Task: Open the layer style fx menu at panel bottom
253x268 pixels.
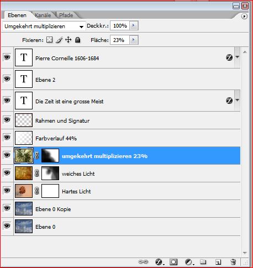Action: point(159,262)
